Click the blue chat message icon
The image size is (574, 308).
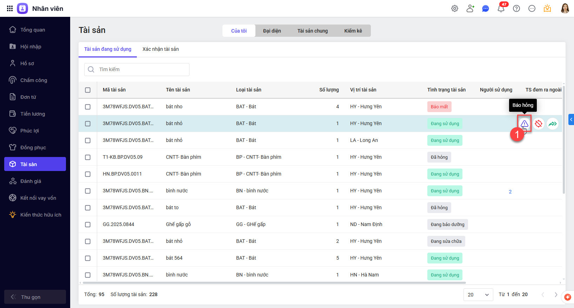click(x=486, y=9)
